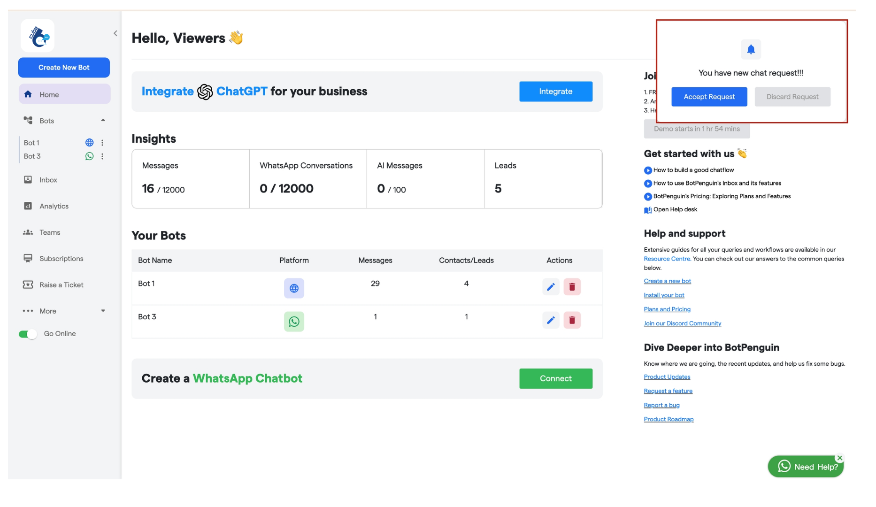Edit Bot 3 with the pencil icon
The width and height of the screenshot is (876, 507).
[x=551, y=320]
